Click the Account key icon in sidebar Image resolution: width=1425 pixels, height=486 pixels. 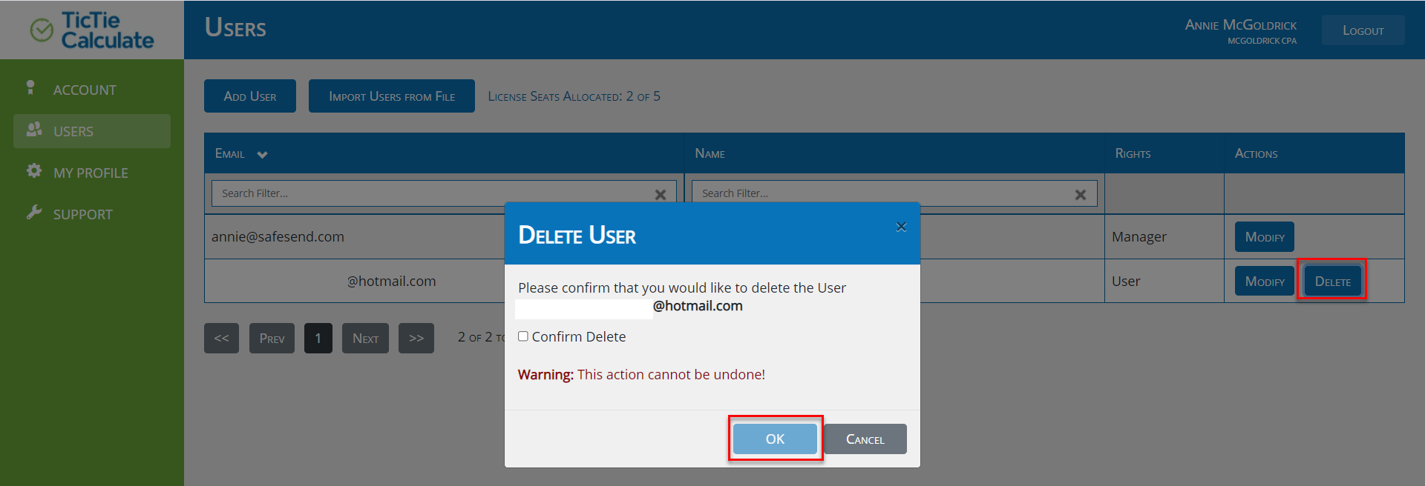30,87
